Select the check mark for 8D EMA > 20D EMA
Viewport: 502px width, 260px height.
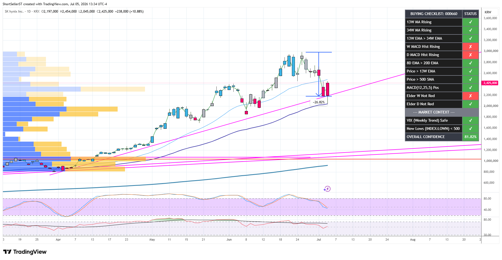471,63
